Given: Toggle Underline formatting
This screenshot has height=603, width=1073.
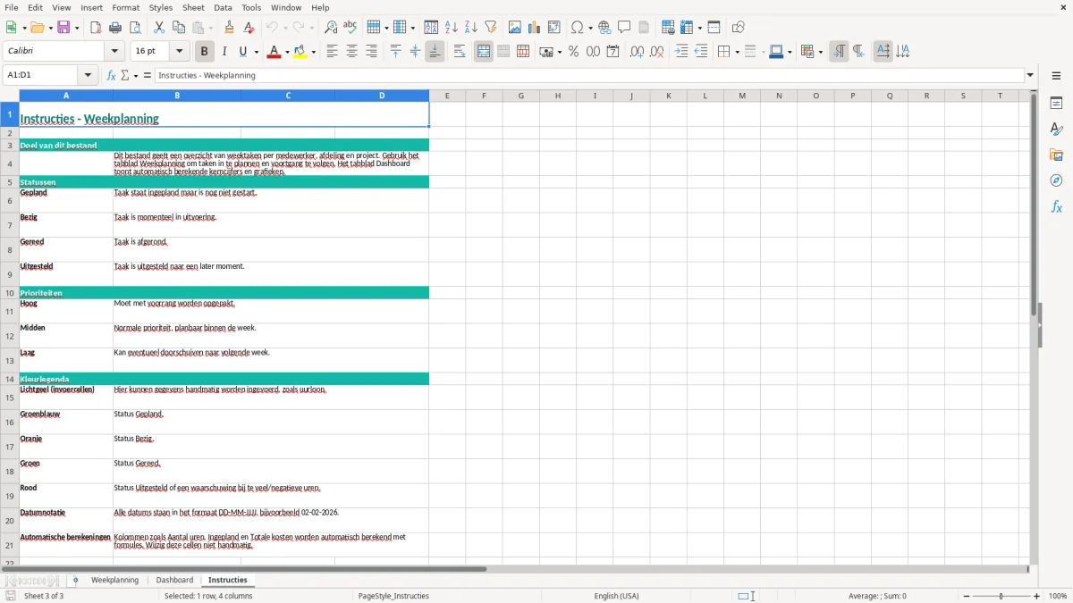Looking at the screenshot, I should pos(242,52).
